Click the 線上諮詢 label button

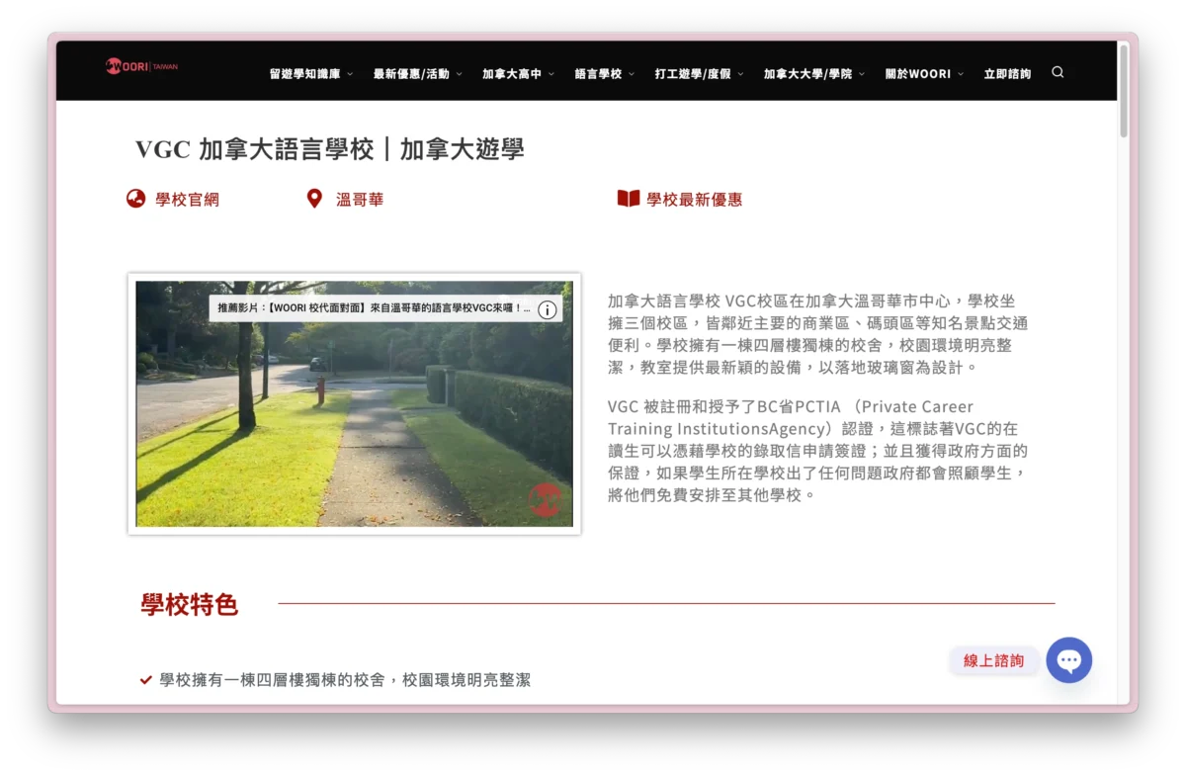tap(993, 660)
